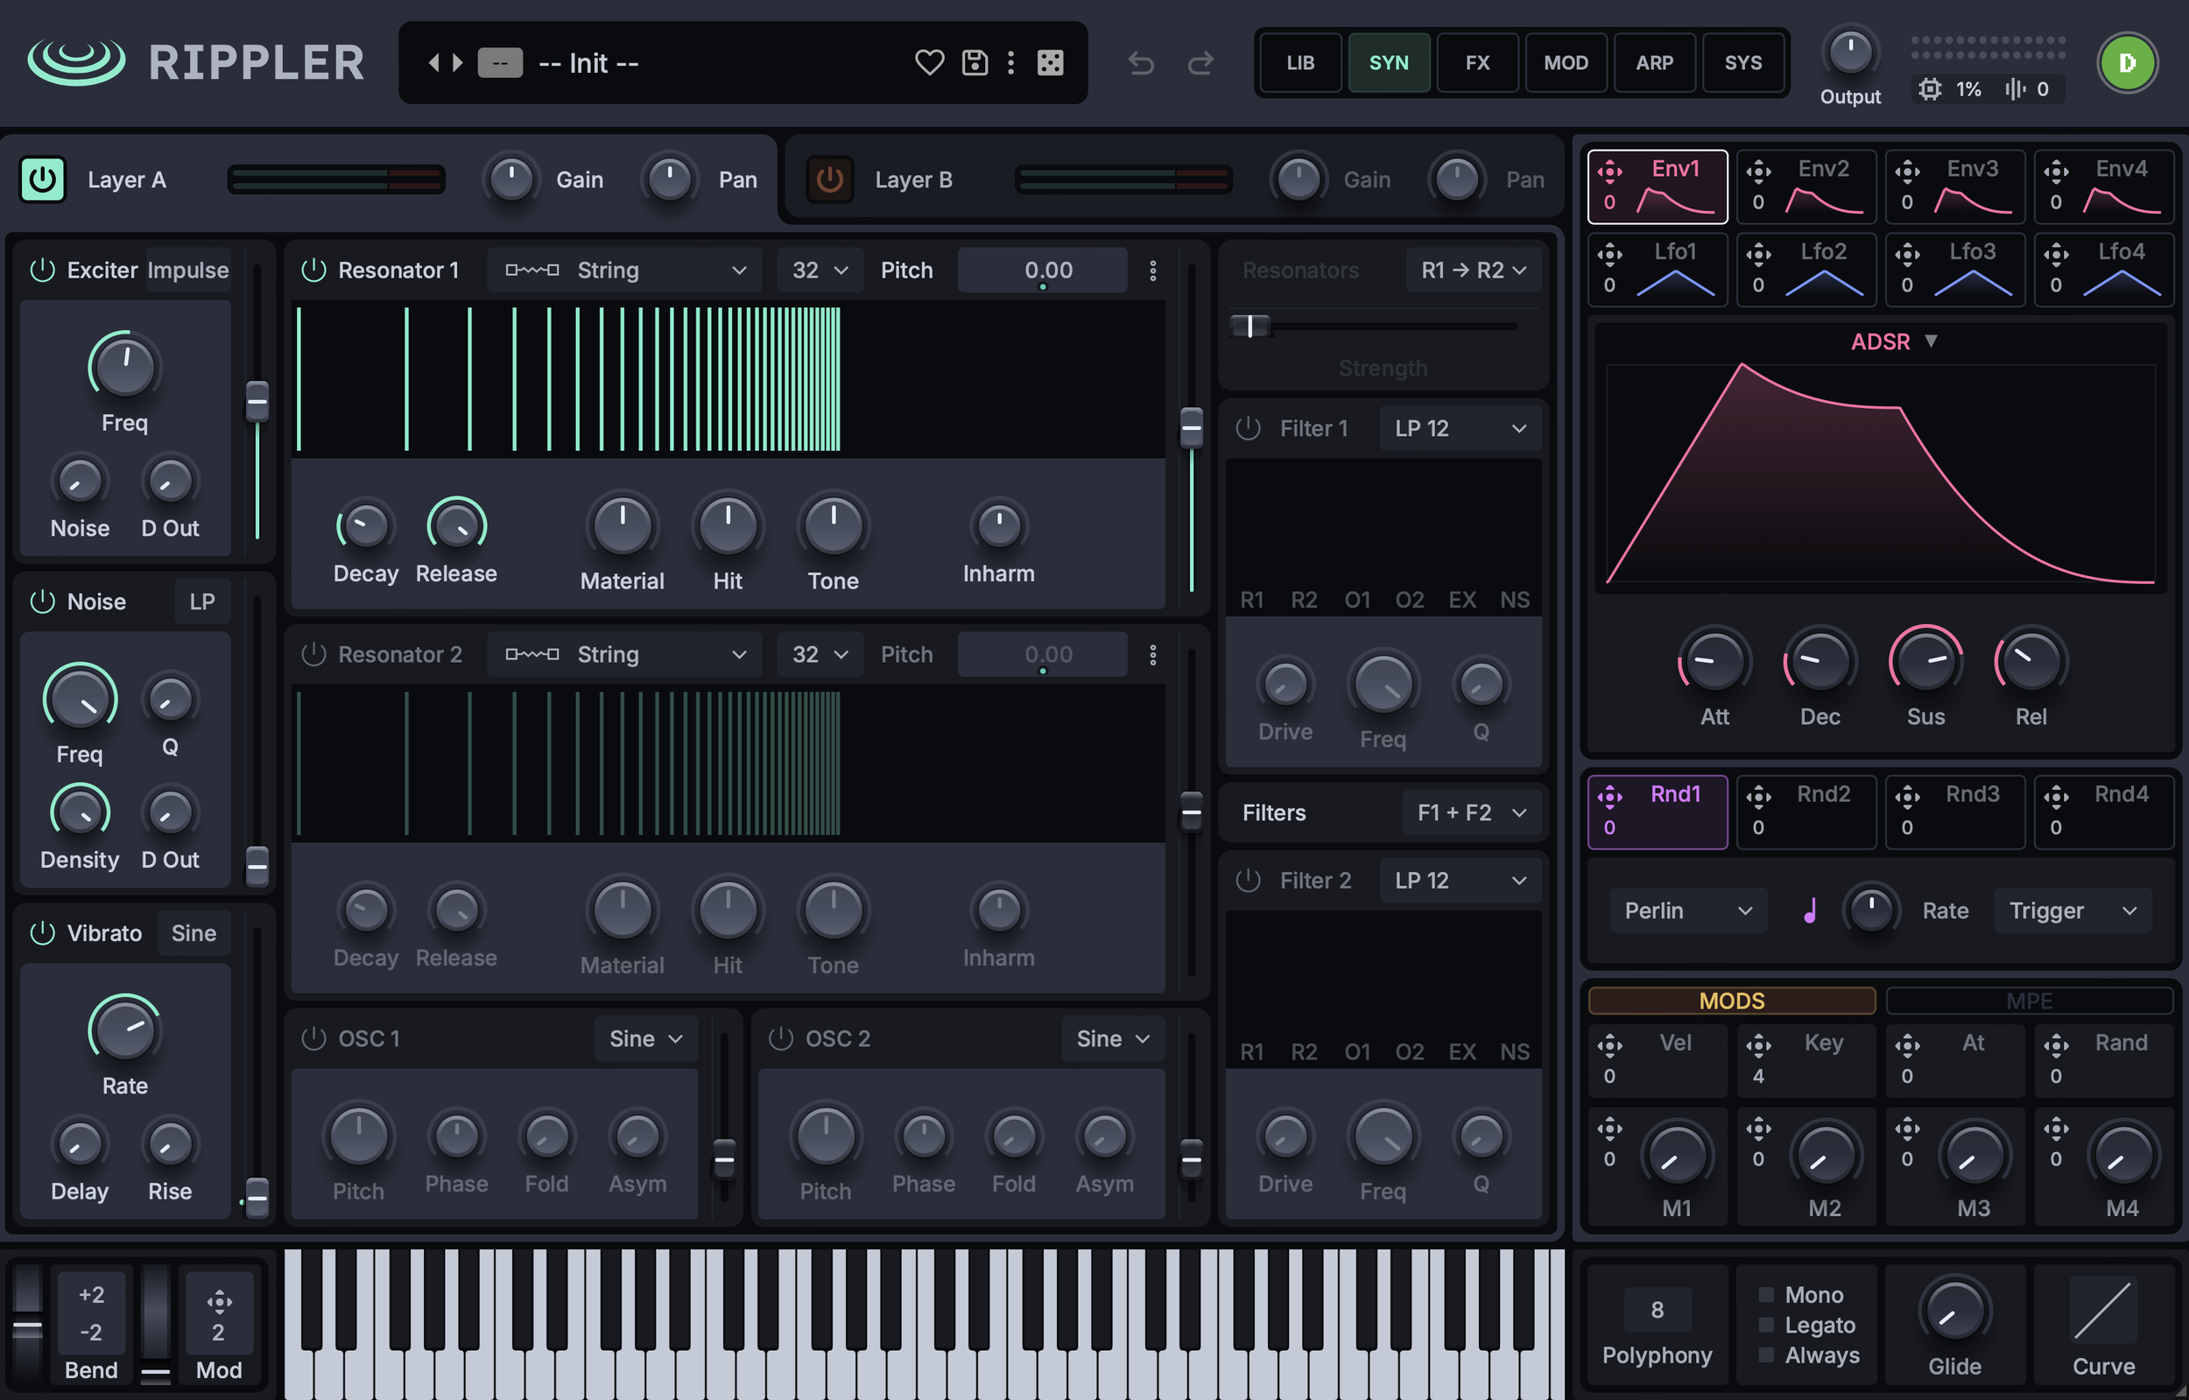The width and height of the screenshot is (2189, 1400).
Task: Enable Layer B power button
Action: (829, 179)
